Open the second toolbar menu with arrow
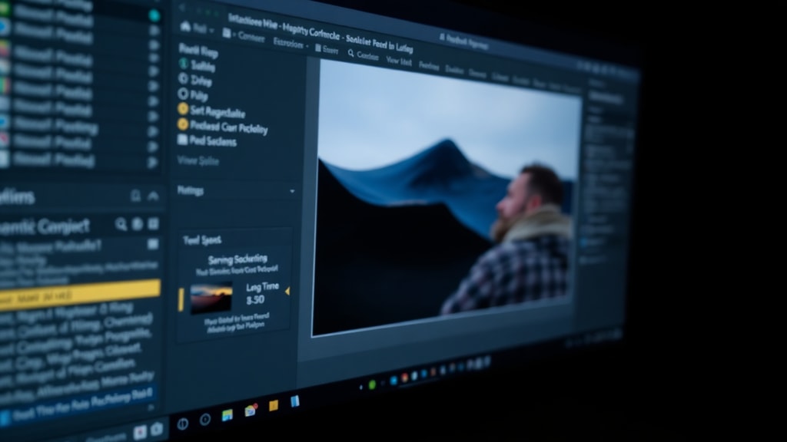Screen dimensions: 787x442 (290, 44)
